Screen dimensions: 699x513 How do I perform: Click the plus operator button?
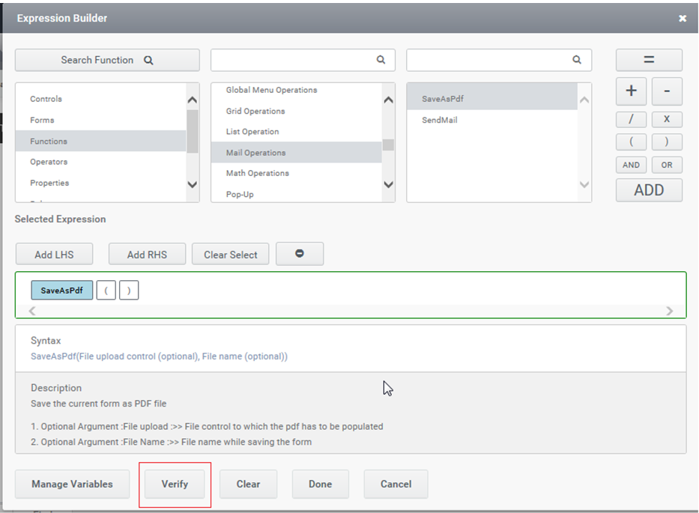631,91
